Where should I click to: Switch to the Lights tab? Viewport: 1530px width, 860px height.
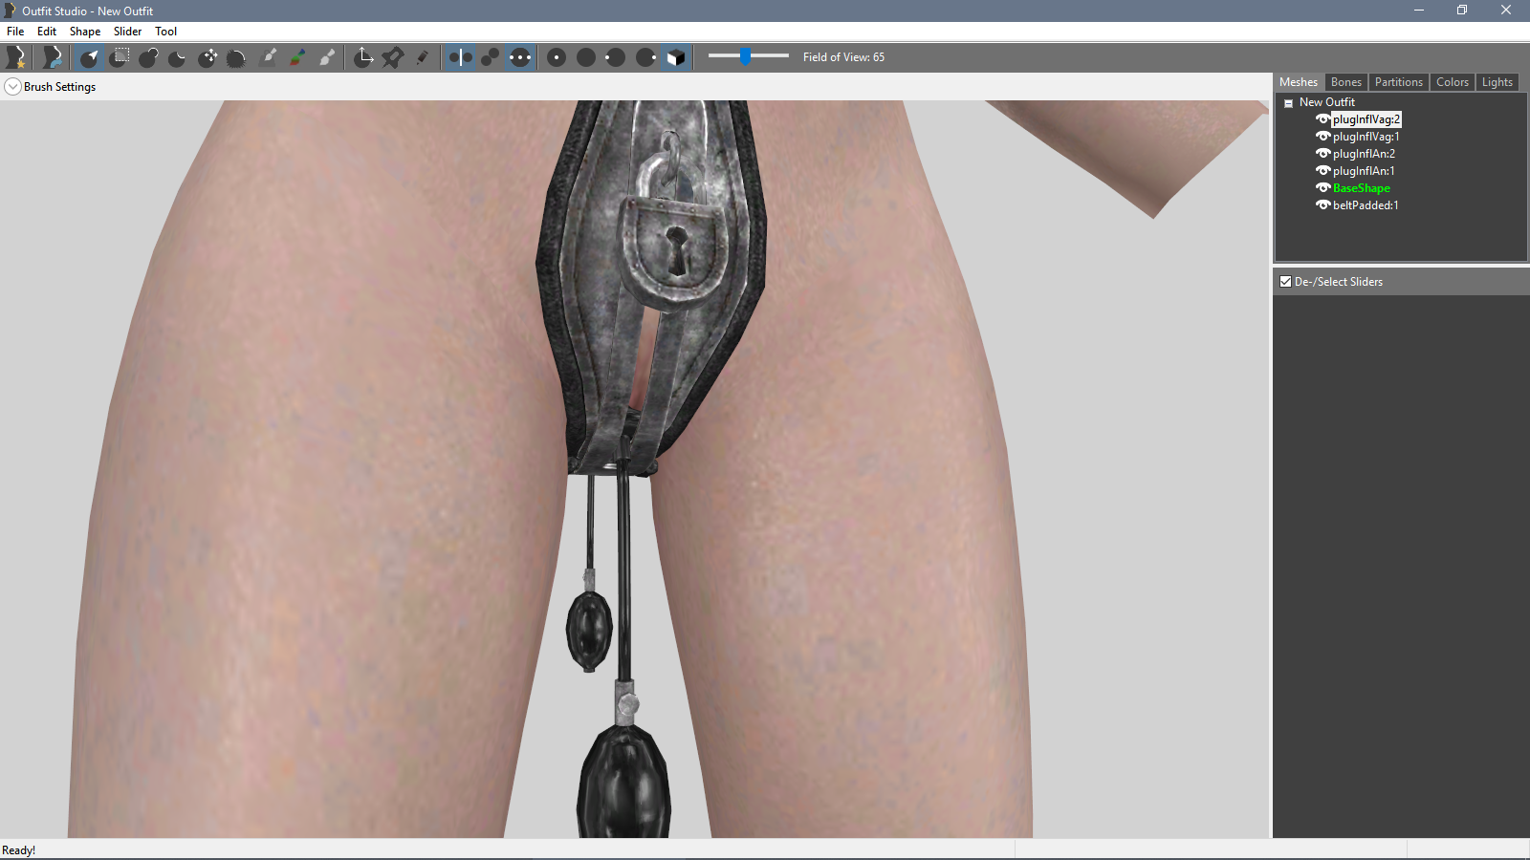(x=1497, y=82)
